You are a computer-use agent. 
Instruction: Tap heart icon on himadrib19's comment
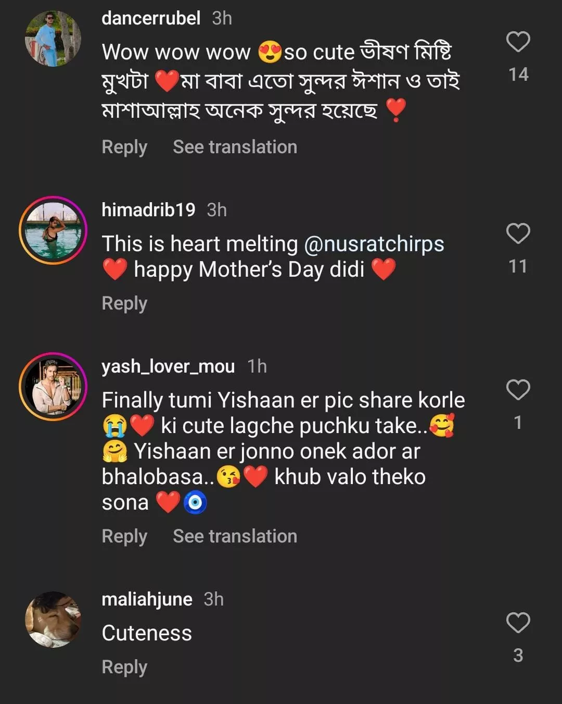point(518,234)
